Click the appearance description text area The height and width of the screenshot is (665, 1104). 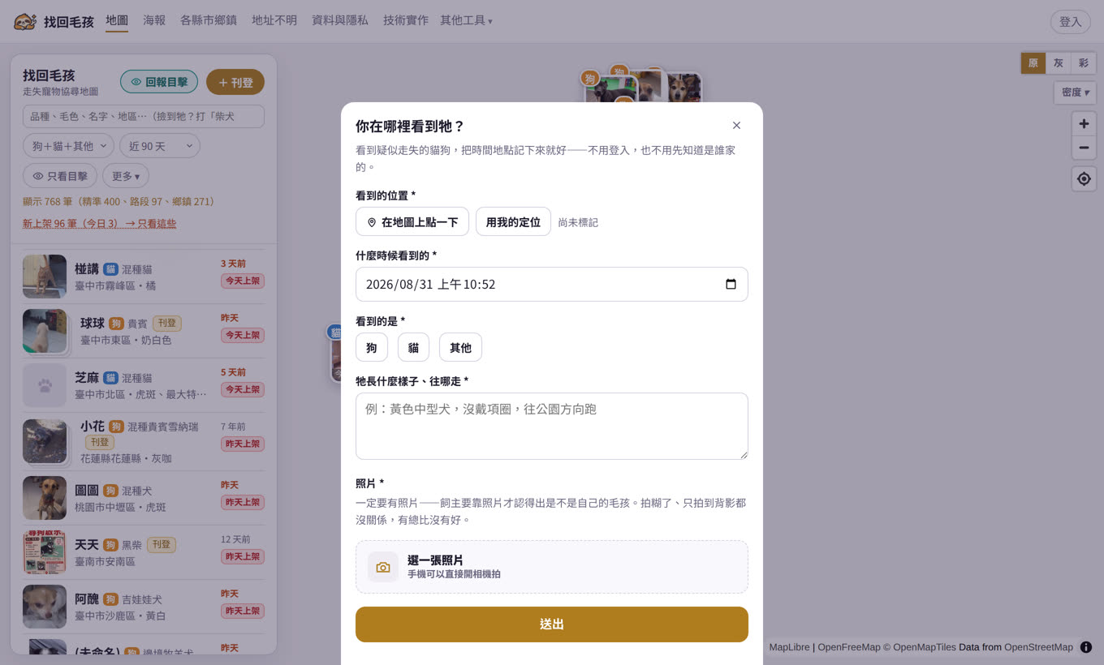[x=552, y=426]
